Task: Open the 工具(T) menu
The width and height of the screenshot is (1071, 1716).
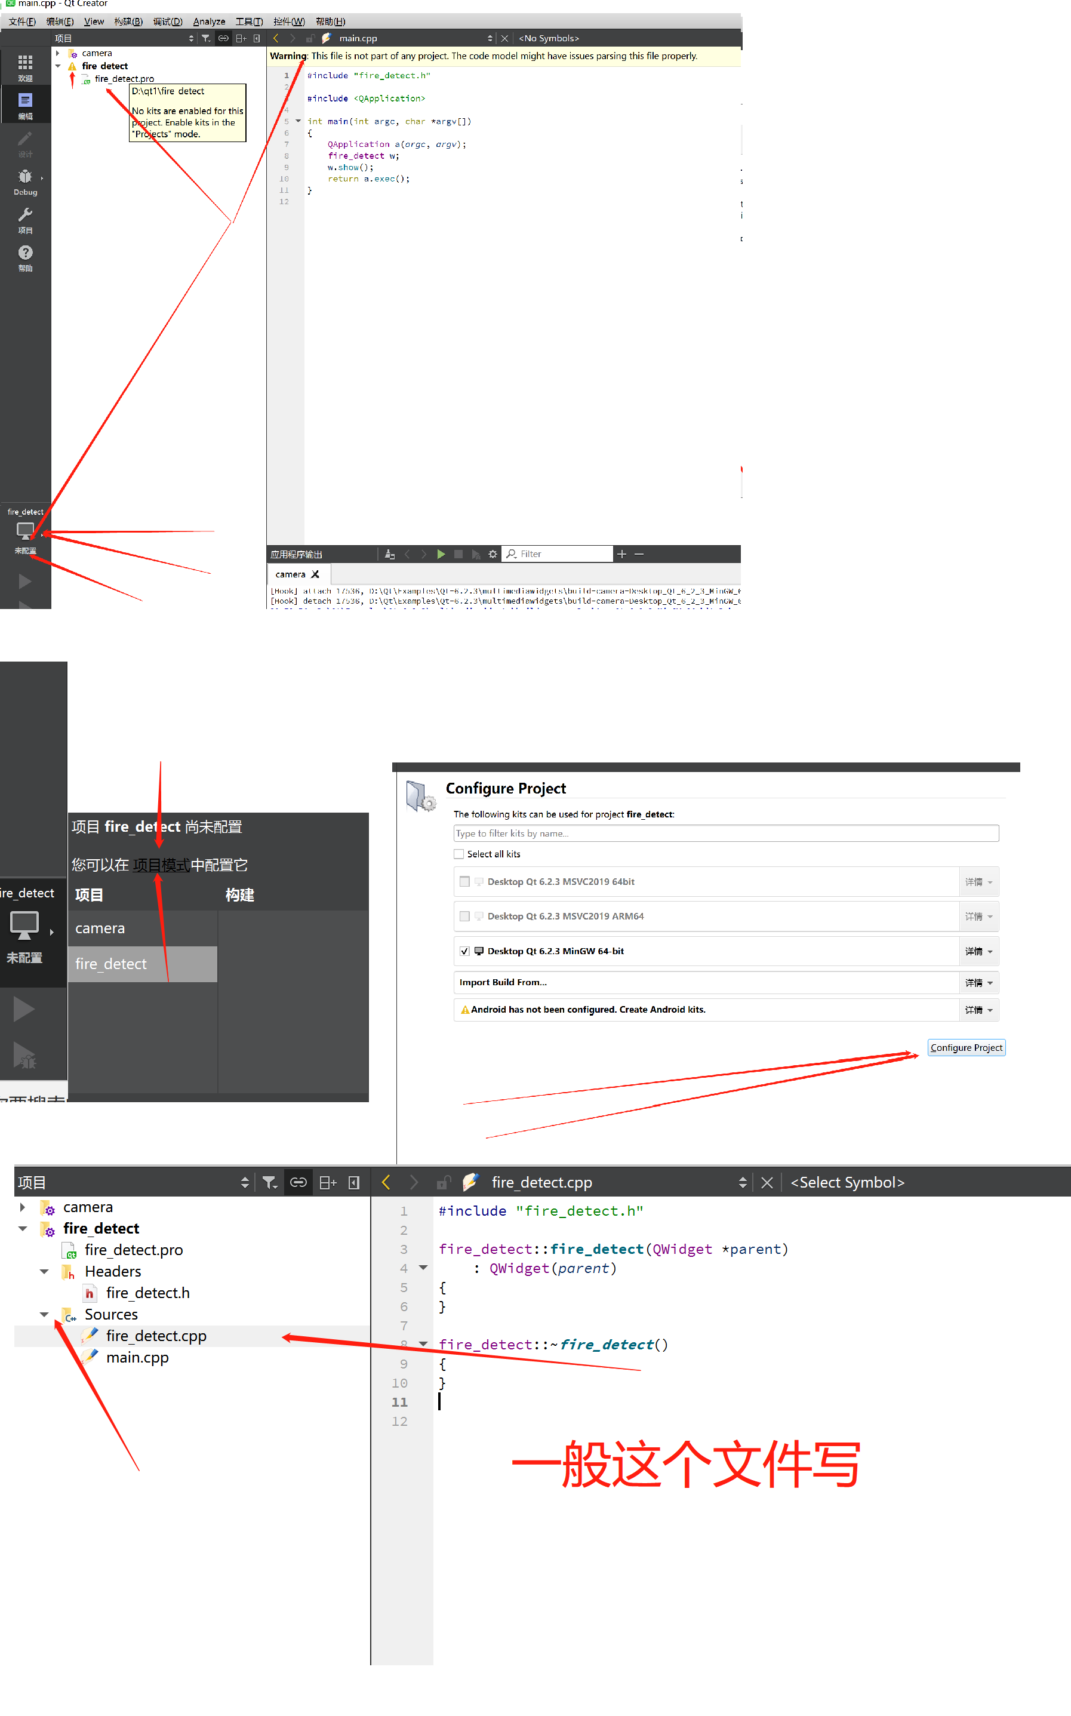Action: [x=250, y=21]
